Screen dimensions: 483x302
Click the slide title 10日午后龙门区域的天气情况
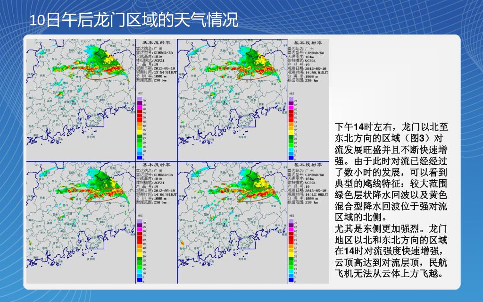pyautogui.click(x=133, y=20)
